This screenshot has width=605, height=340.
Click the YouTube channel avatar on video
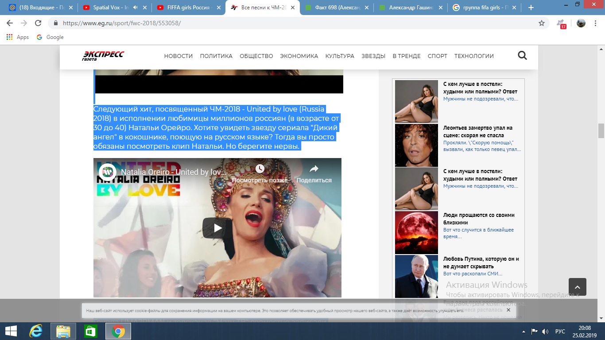[107, 172]
